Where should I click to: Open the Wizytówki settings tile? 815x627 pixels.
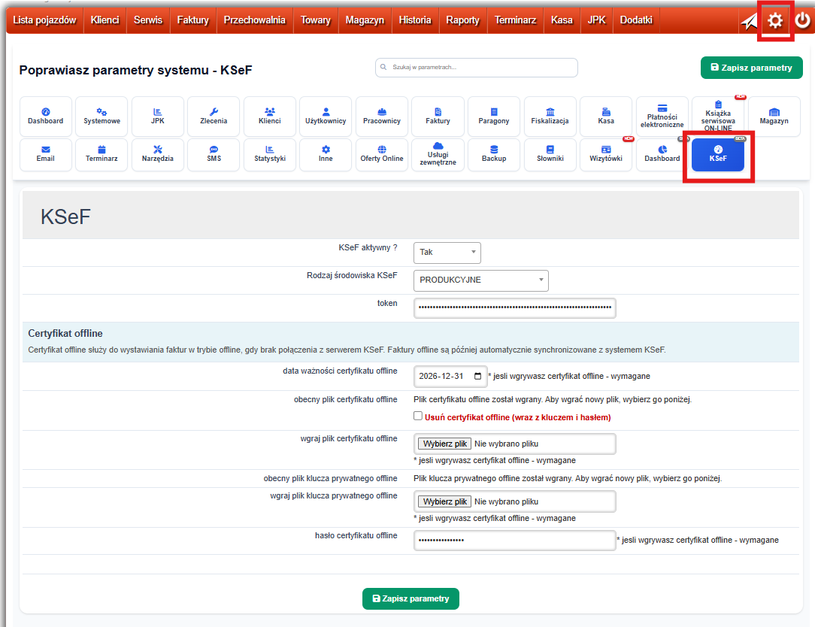coord(606,154)
